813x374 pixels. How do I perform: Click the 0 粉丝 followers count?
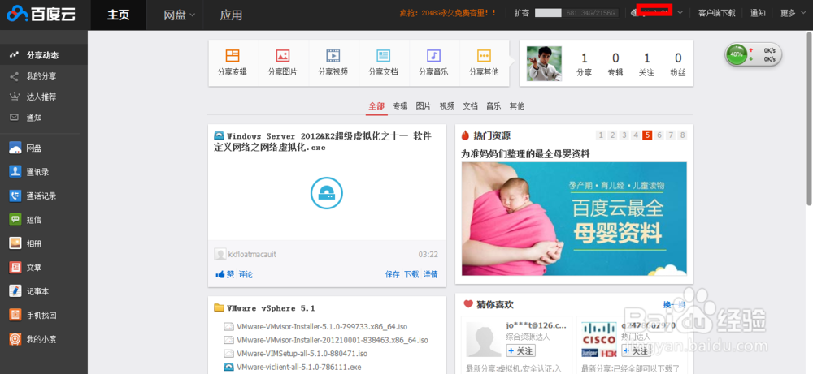(678, 64)
